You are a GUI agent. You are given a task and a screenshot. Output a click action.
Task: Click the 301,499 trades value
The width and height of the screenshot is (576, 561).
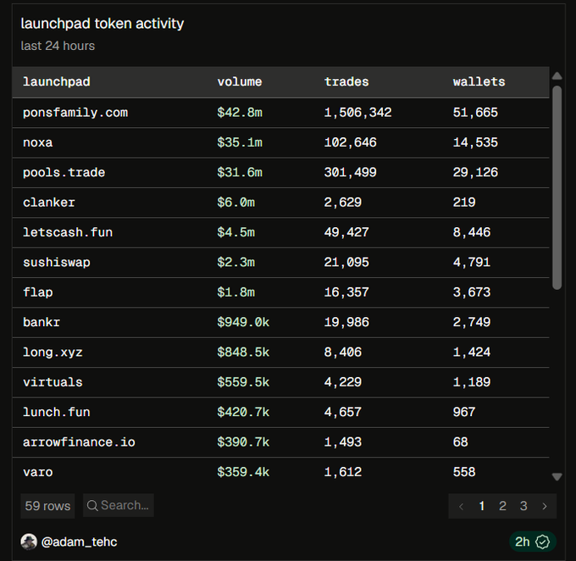[x=350, y=172]
